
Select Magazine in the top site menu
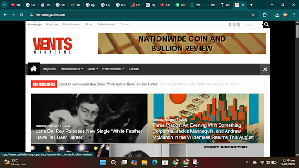click(52, 25)
